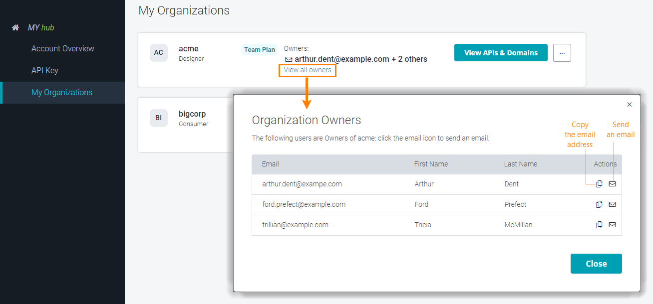Screen dimensions: 653x304
Task: Click the Team Plan badge on acme
Action: [259, 49]
